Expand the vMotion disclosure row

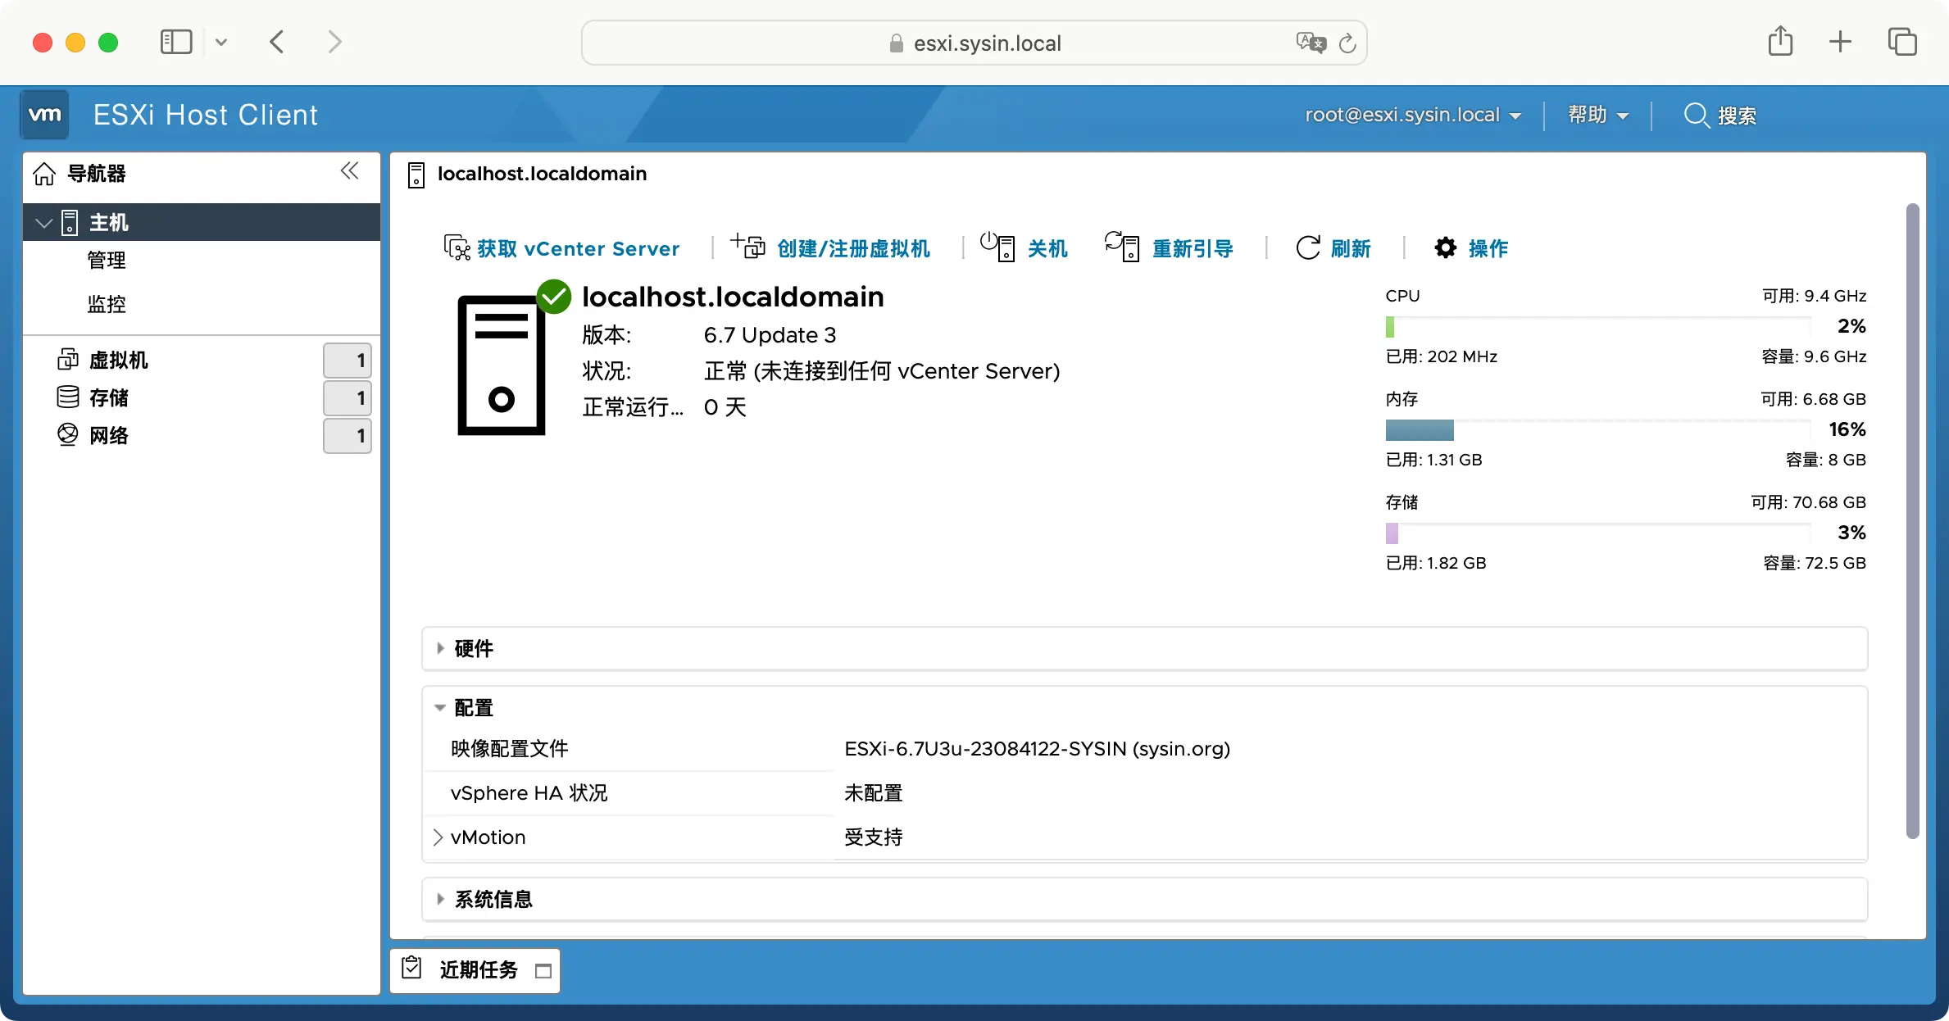coord(438,837)
